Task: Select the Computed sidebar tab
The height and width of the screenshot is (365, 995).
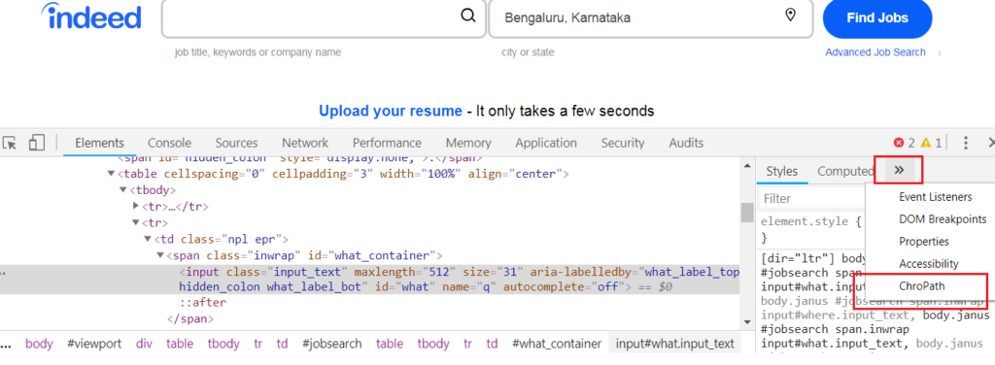Action: click(845, 171)
